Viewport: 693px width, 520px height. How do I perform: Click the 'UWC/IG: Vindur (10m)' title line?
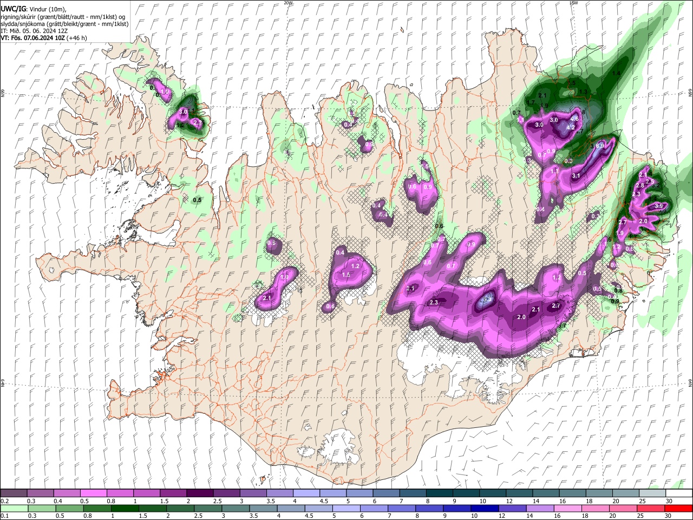[x=34, y=9]
